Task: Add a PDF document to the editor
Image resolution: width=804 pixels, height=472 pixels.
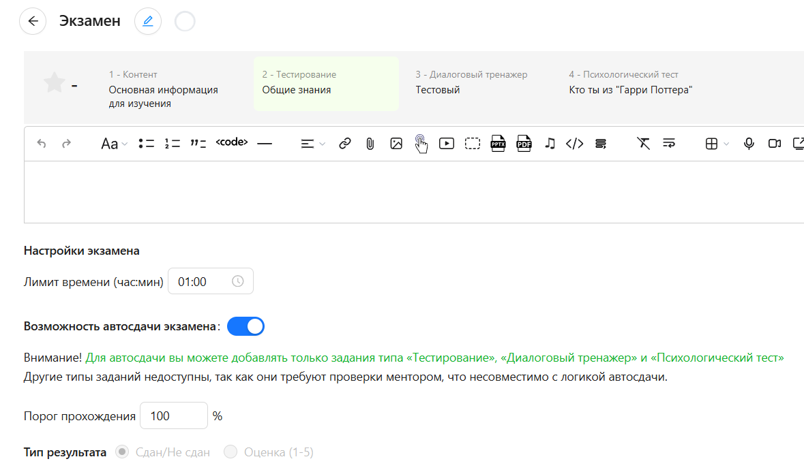Action: pyautogui.click(x=524, y=144)
